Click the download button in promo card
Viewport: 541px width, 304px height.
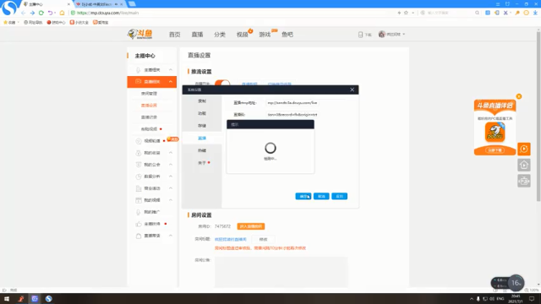coord(495,150)
